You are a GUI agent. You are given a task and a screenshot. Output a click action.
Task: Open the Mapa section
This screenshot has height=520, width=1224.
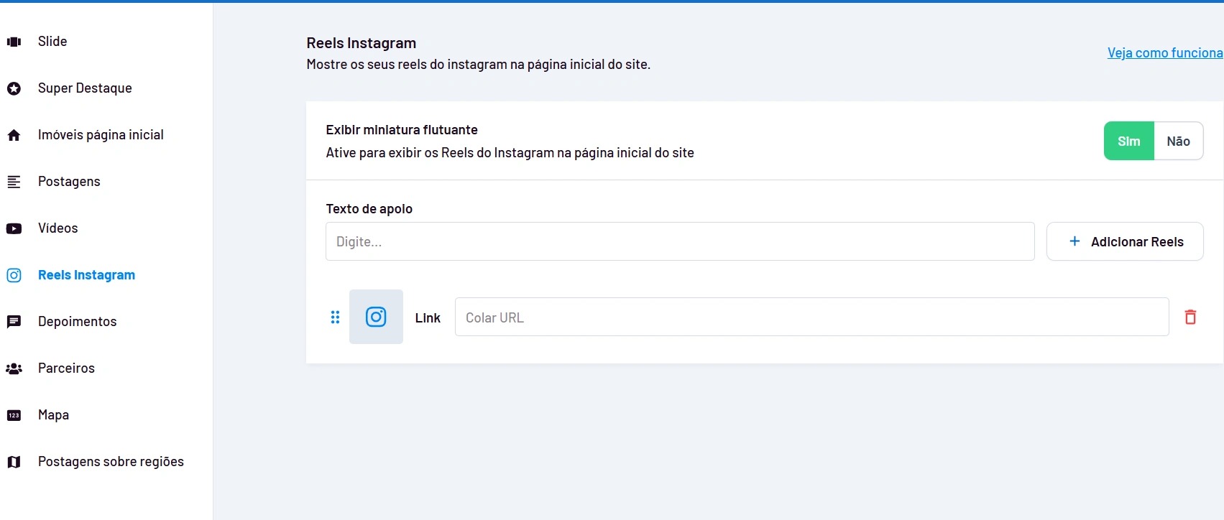[x=53, y=415]
